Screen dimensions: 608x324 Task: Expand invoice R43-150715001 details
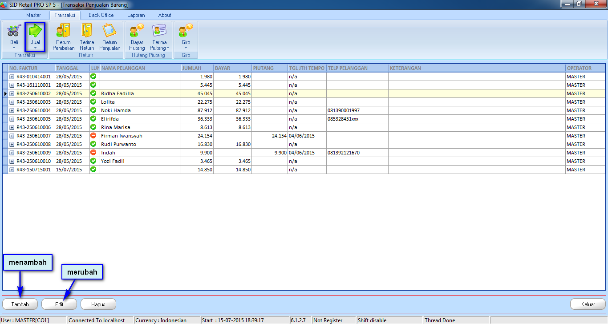tap(12, 170)
